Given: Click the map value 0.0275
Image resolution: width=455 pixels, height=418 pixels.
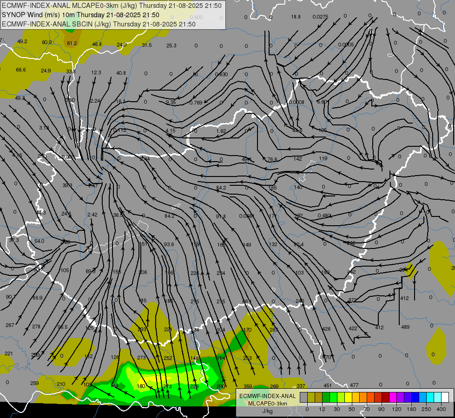Looking at the screenshot, I should click(320, 17).
